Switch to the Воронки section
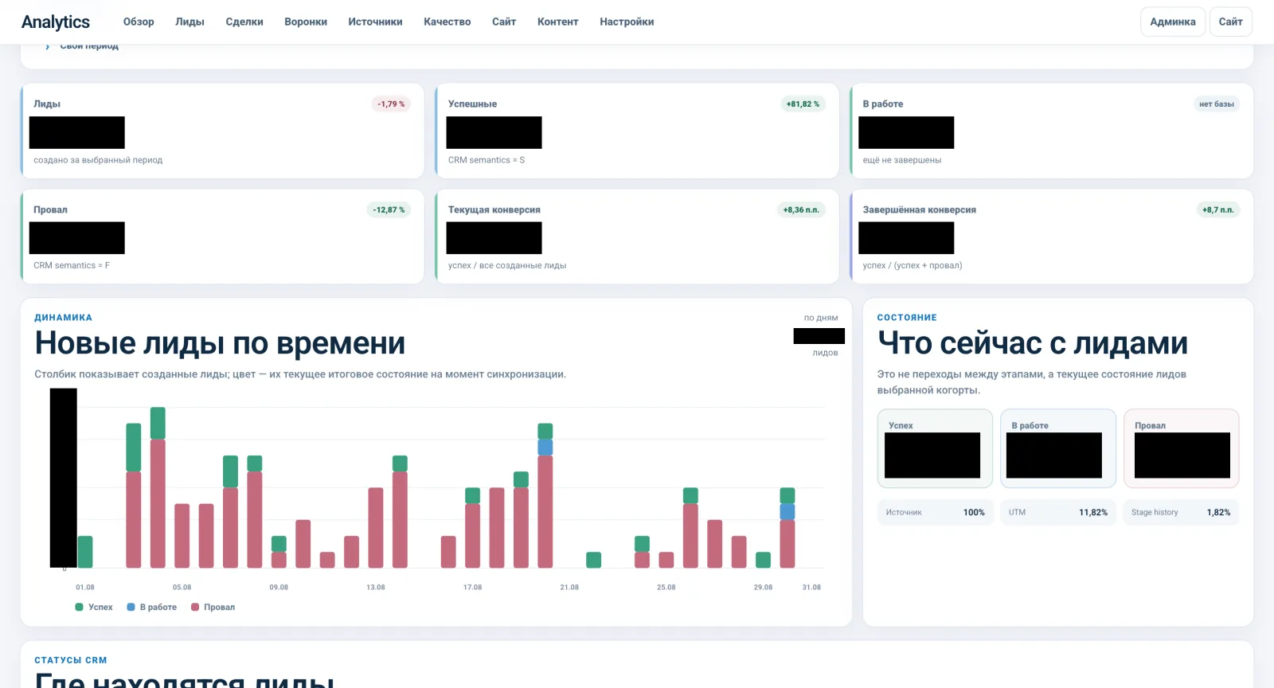 pos(306,22)
